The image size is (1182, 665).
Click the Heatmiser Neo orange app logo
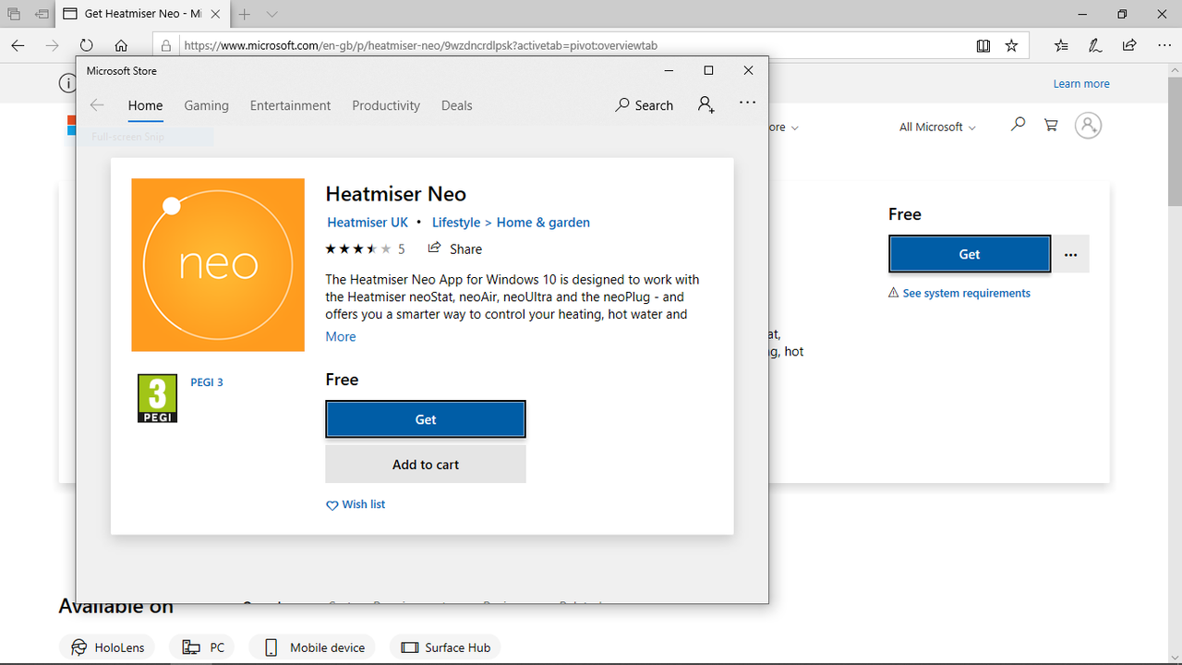point(218,265)
